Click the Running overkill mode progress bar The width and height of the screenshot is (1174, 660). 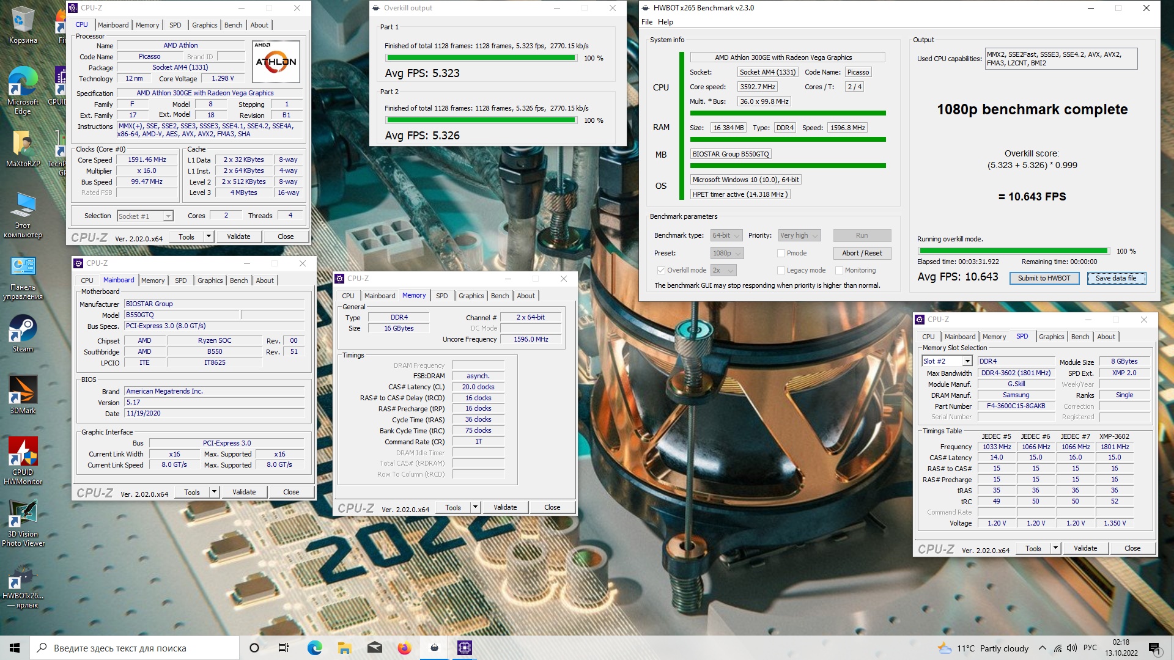(x=1013, y=251)
